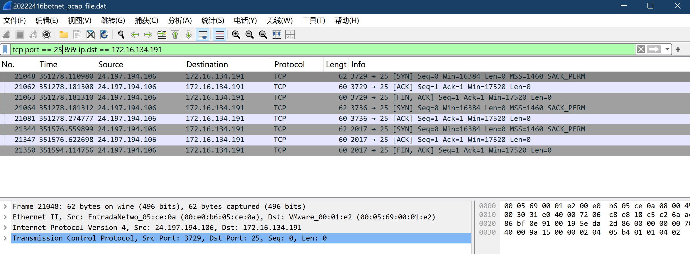Click hex offset 0010 in bytes pane
The image size is (690, 254).
coord(487,215)
